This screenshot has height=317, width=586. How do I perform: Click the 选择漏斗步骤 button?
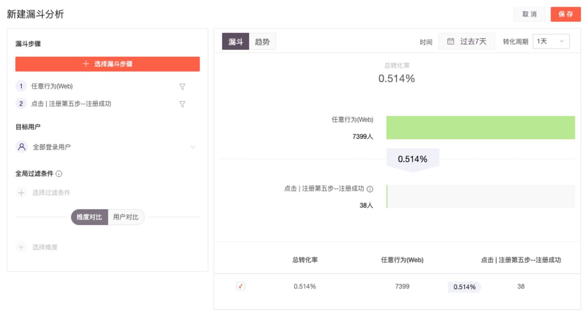click(107, 64)
